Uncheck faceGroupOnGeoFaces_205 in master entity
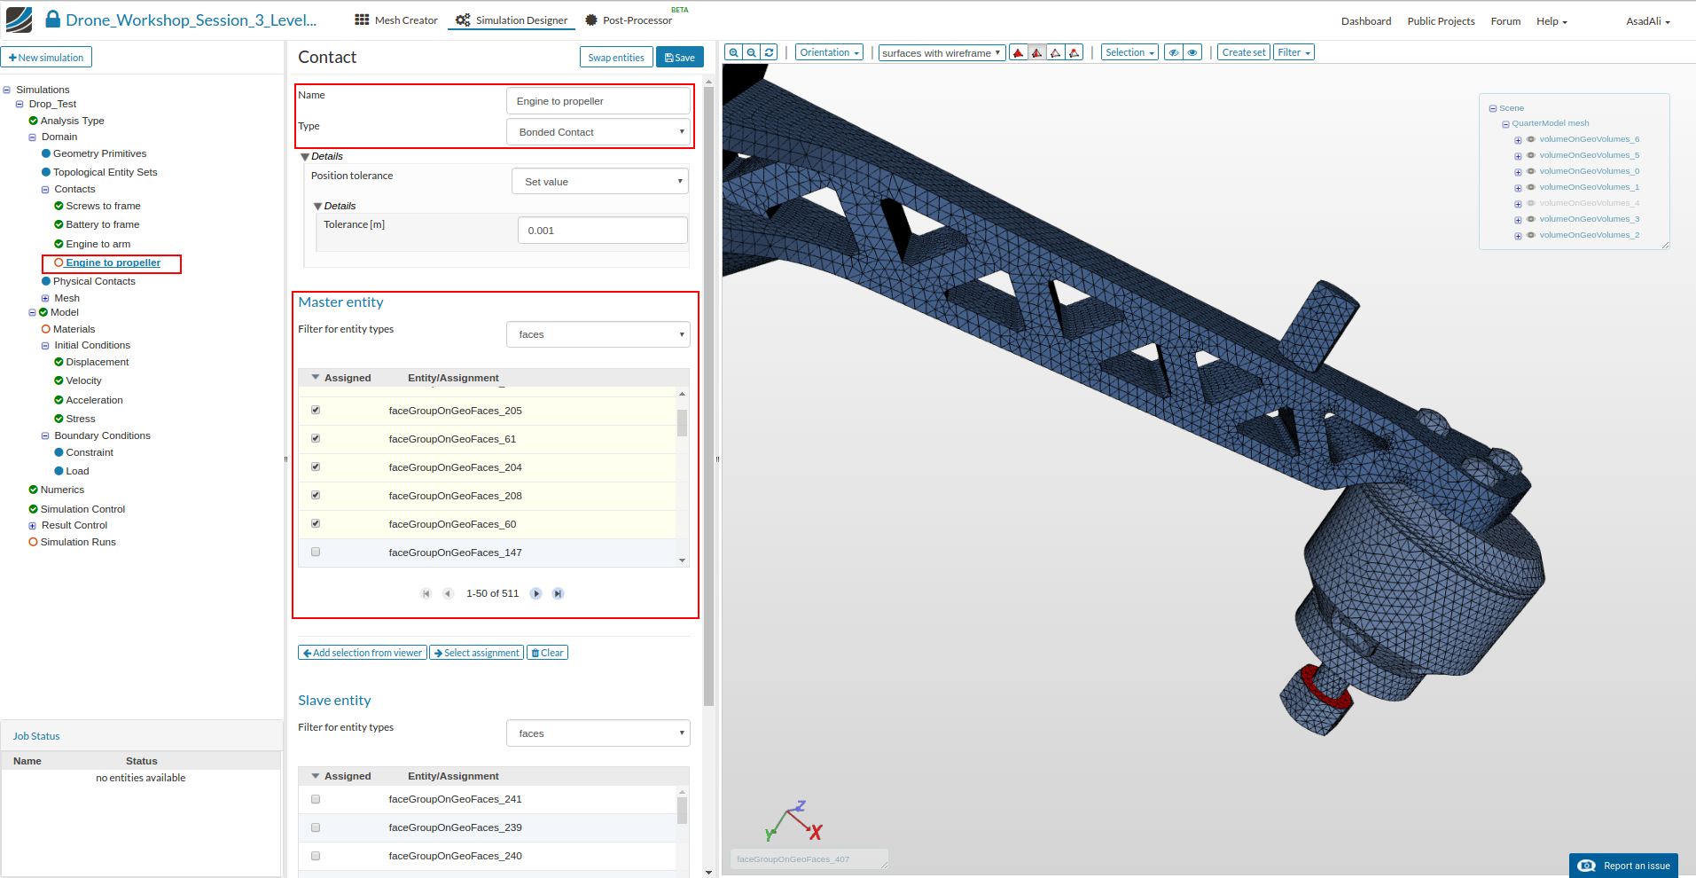 (316, 410)
